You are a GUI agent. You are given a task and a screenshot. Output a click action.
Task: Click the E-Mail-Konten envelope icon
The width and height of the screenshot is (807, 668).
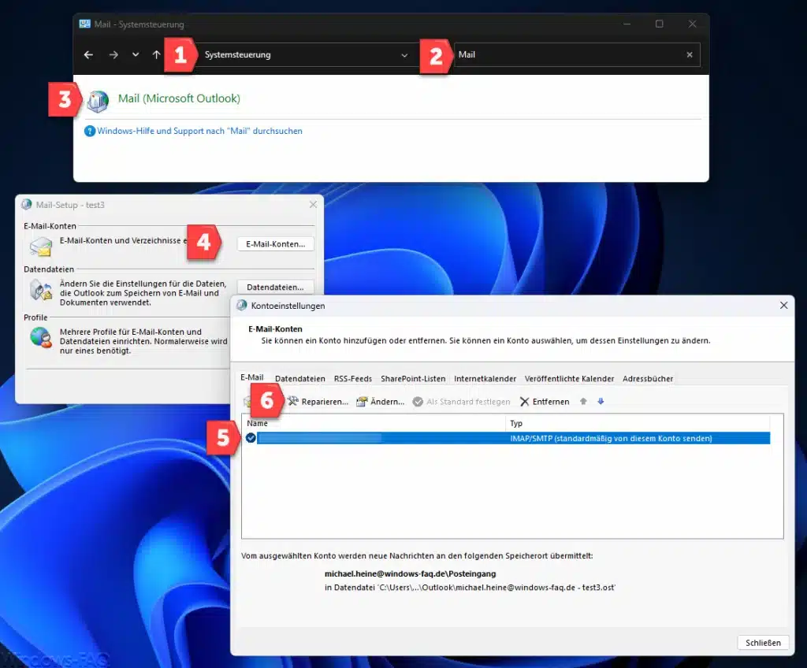[x=41, y=247]
